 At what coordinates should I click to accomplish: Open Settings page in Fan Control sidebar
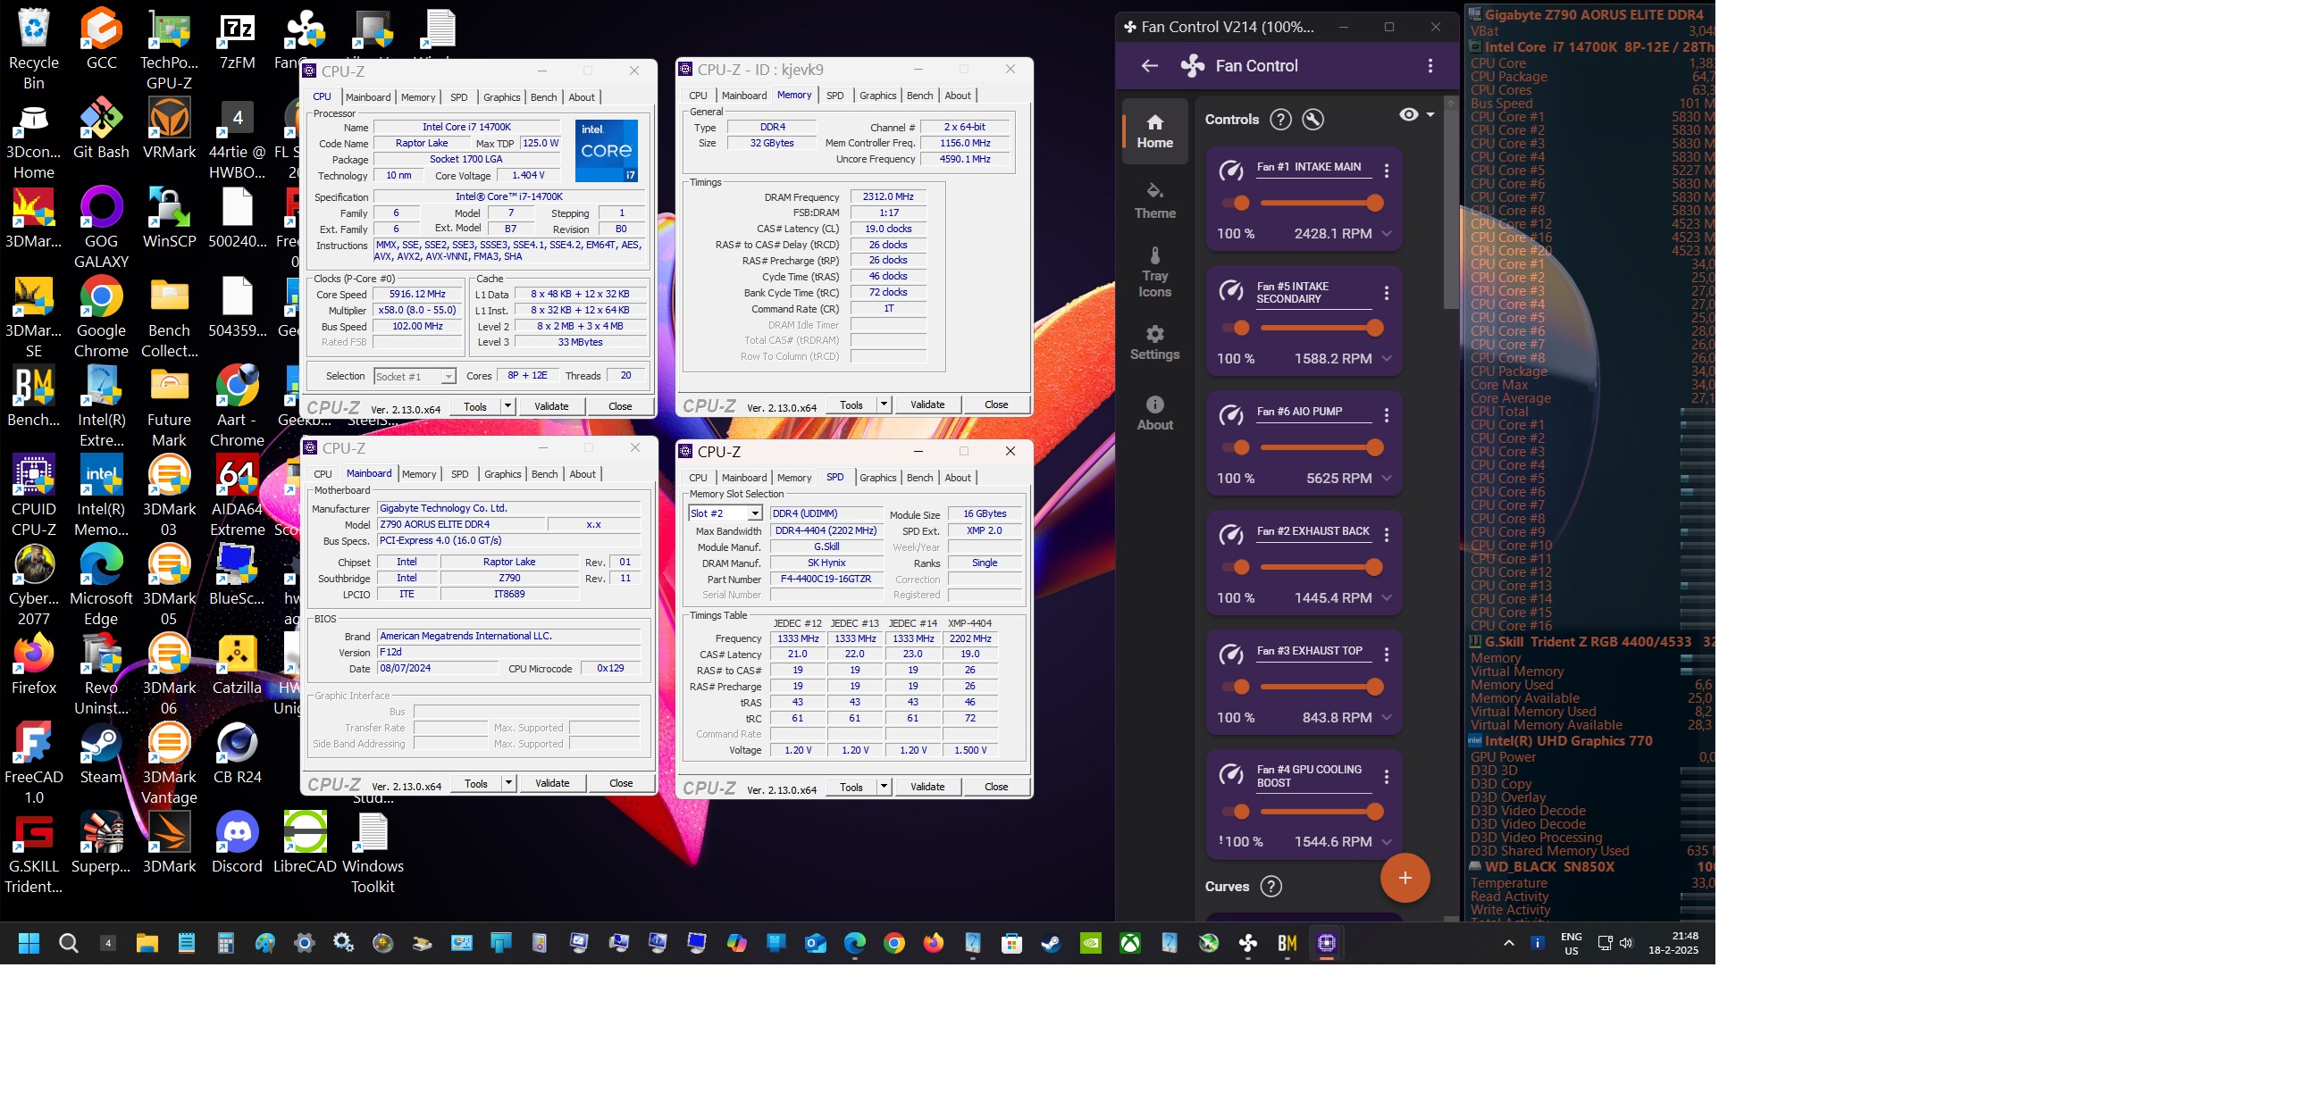(x=1154, y=342)
